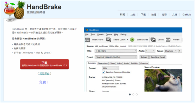
Task: Click the Source Preview bunny thumbnail
Action: 163,80
